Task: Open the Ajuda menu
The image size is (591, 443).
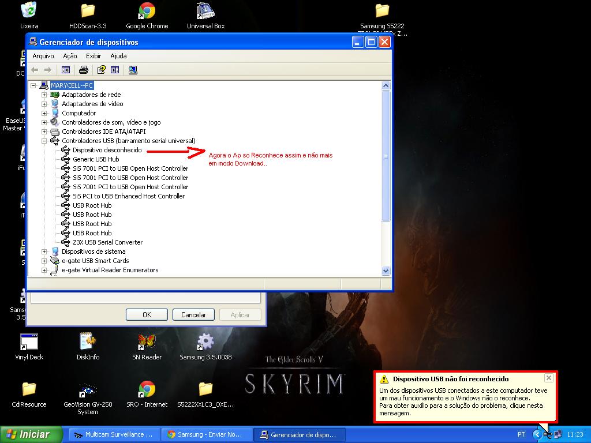Action: [118, 56]
